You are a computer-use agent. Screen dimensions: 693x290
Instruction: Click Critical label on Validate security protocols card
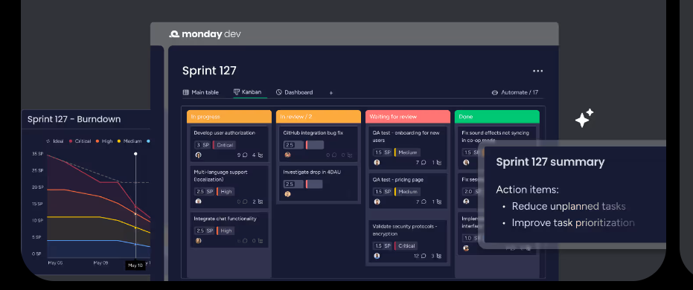click(x=406, y=246)
